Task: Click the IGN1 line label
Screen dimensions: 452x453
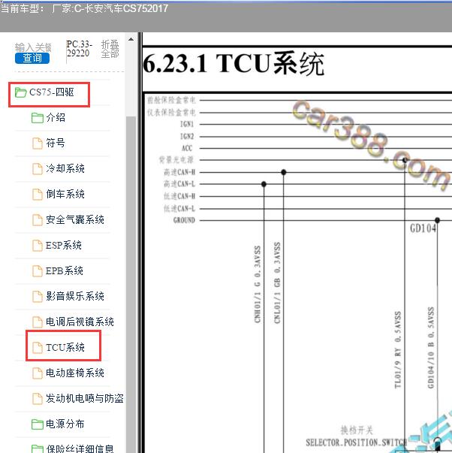Action: (187, 124)
